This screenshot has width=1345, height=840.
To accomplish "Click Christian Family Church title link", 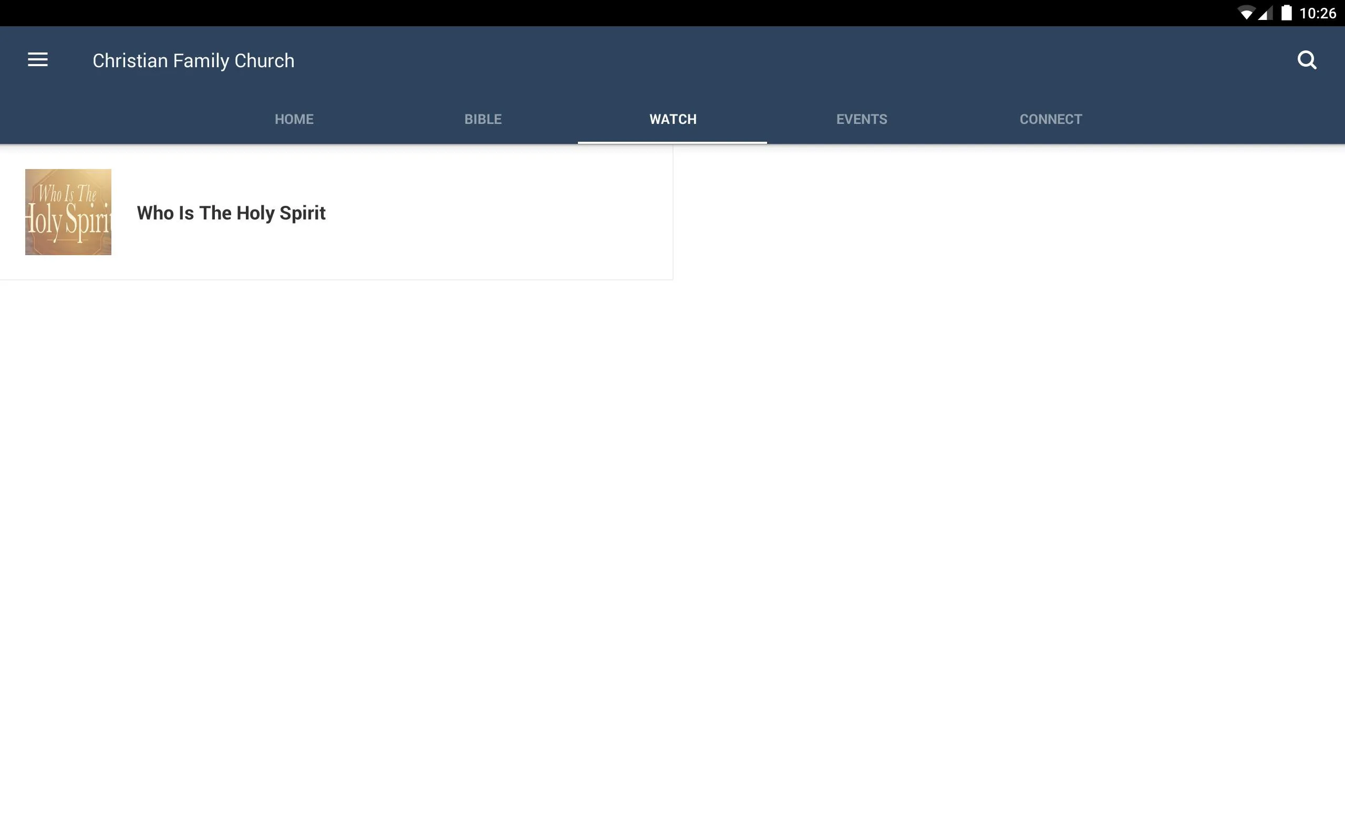I will [x=194, y=60].
